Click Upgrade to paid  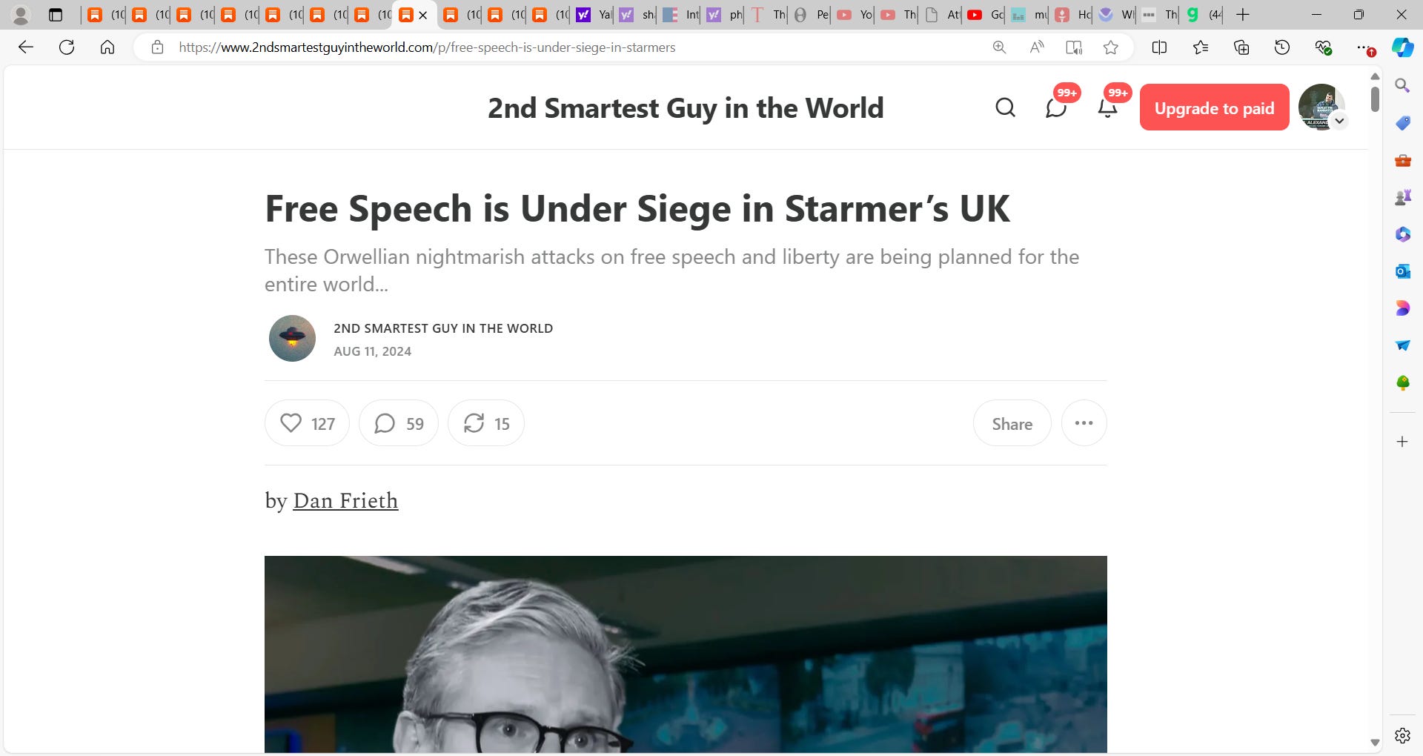1214,108
